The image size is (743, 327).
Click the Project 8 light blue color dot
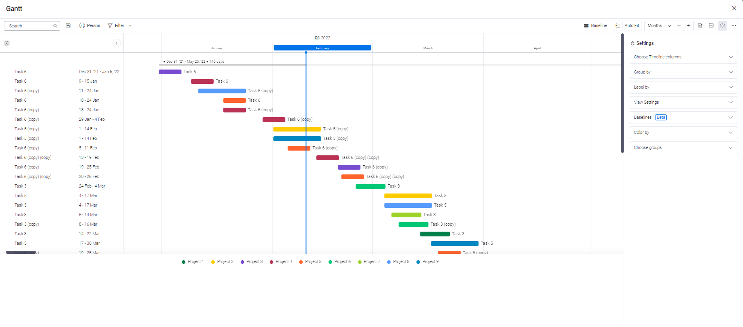389,262
